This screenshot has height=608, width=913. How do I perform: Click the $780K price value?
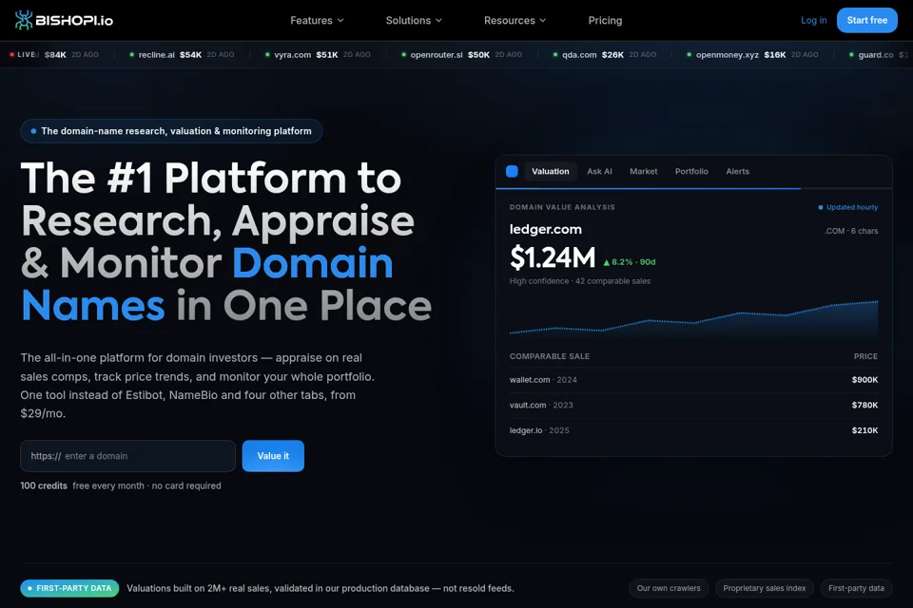coord(864,405)
